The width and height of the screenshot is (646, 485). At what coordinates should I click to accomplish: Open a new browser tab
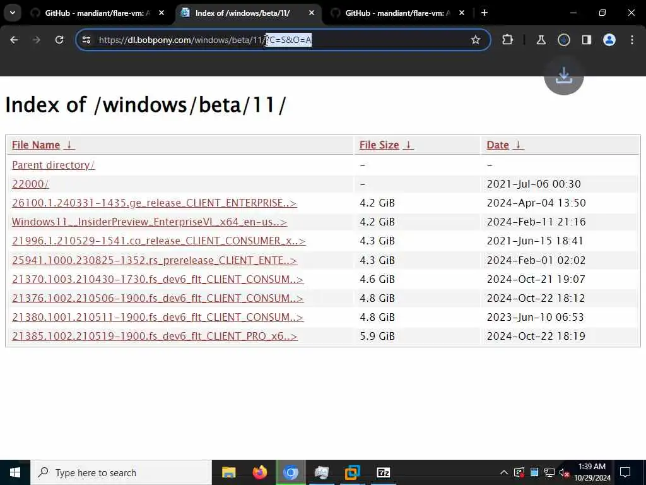pyautogui.click(x=484, y=13)
